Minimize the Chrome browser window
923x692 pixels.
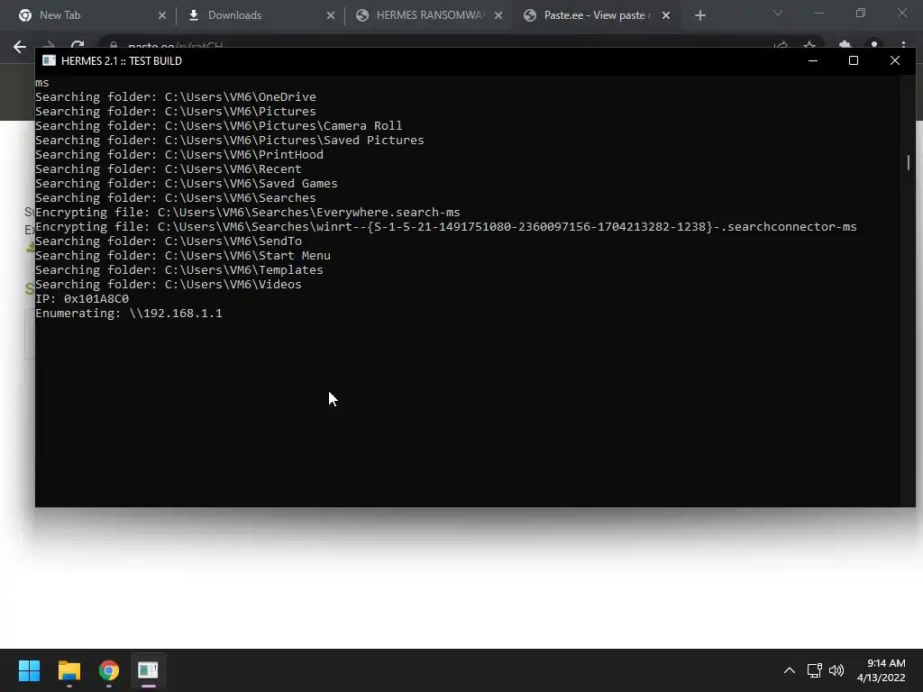tap(818, 13)
